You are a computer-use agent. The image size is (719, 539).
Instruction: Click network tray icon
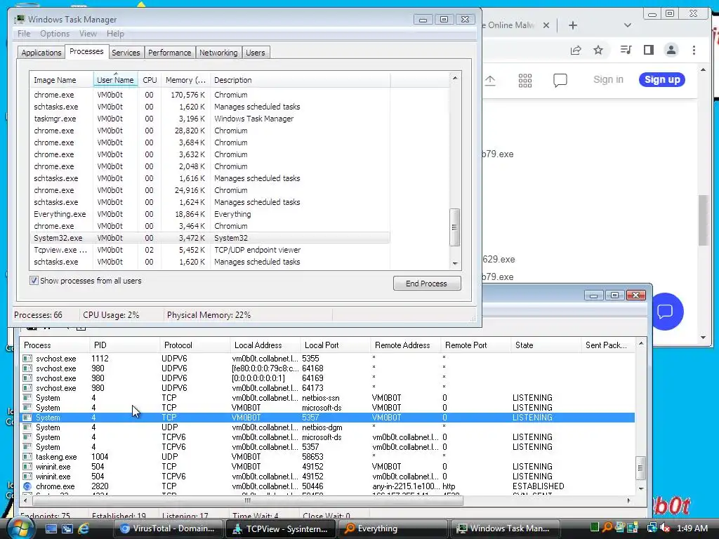click(x=652, y=528)
